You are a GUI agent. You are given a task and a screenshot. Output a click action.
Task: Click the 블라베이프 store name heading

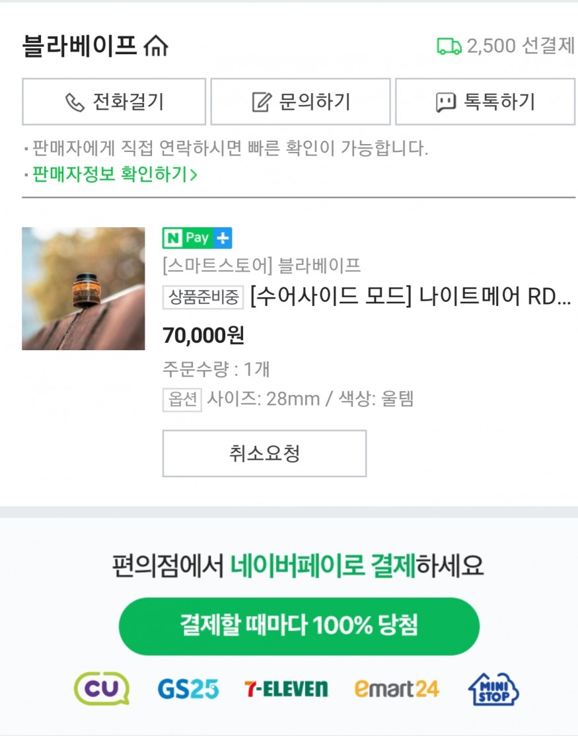click(x=79, y=46)
